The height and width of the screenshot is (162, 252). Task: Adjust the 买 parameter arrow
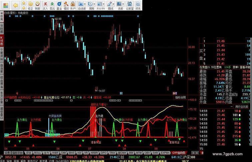tap(91, 97)
